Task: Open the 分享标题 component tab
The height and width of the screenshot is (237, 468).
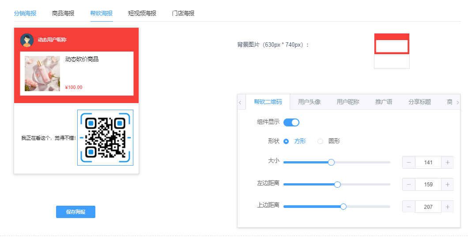Action: pos(419,102)
